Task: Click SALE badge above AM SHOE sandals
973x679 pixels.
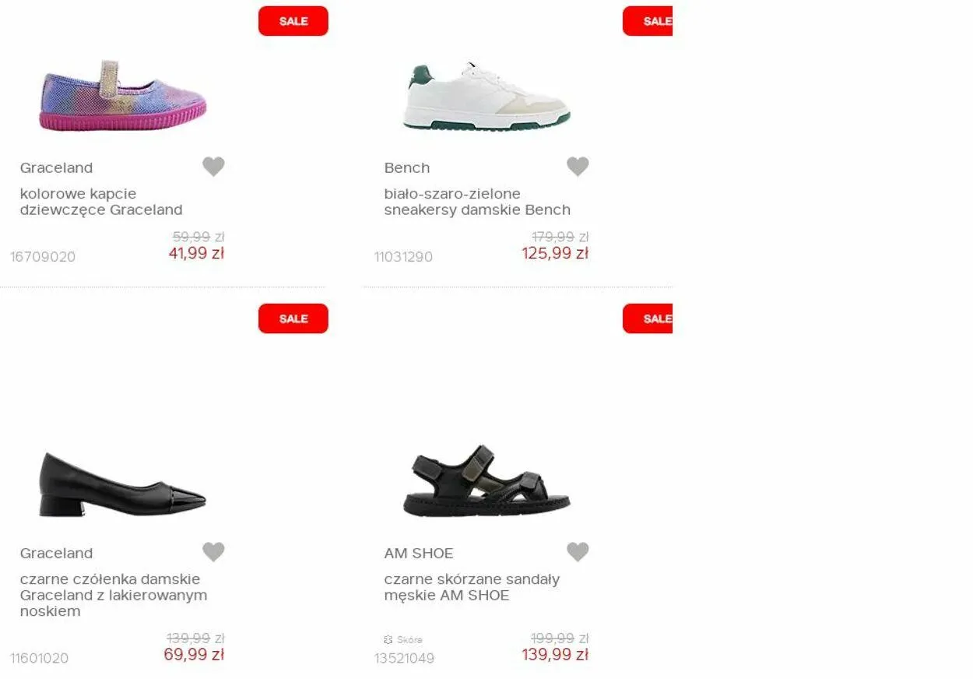Action: (x=648, y=318)
